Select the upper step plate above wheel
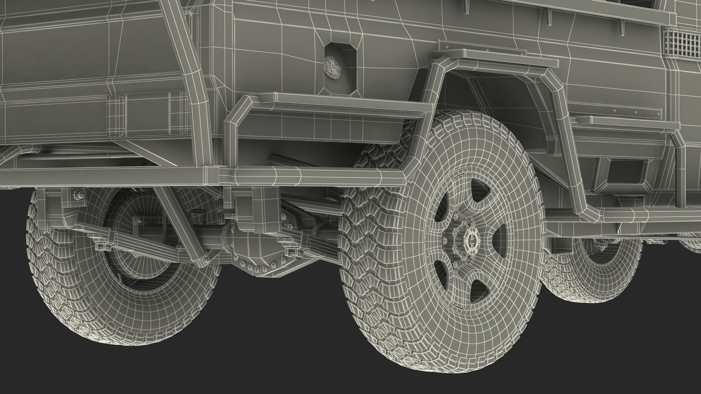701x394 pixels. [496, 58]
